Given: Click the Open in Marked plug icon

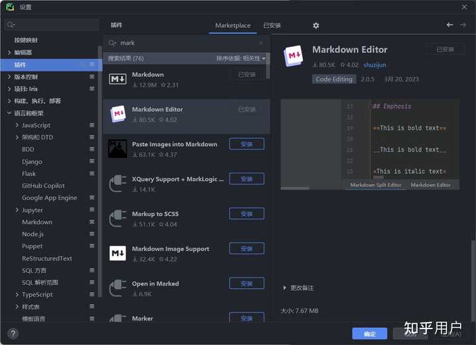Looking at the screenshot, I should pyautogui.click(x=118, y=288).
